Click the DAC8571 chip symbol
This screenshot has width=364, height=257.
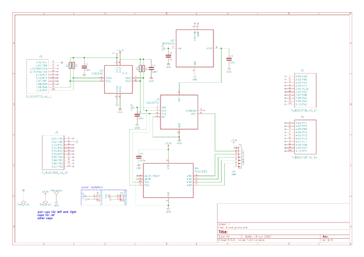click(179, 112)
